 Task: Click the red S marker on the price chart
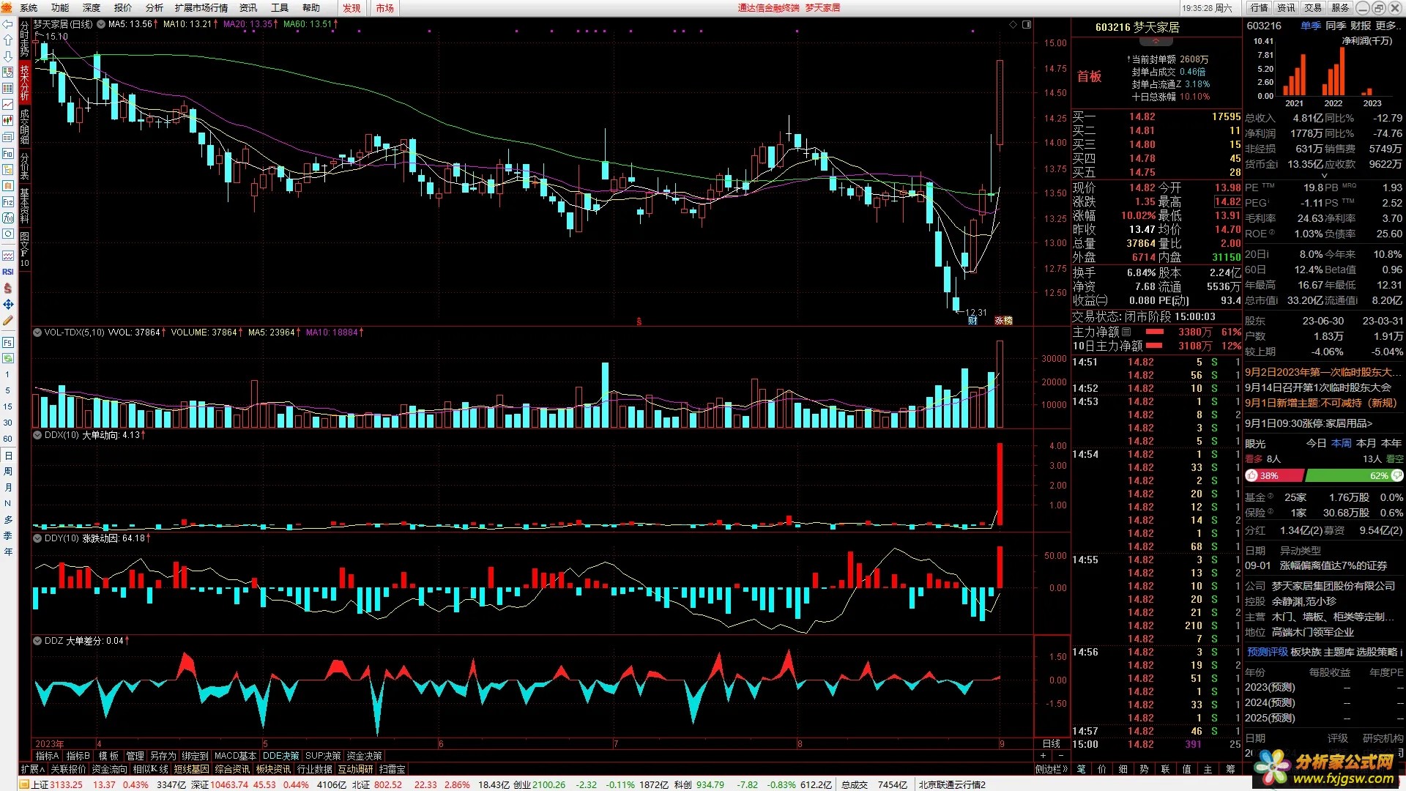coord(639,321)
